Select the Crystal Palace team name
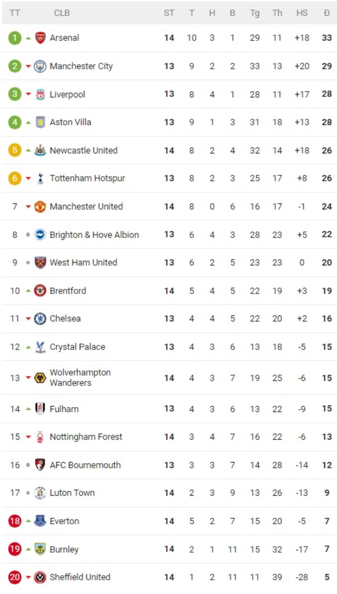Screen dimensions: 337x594 [x=77, y=347]
